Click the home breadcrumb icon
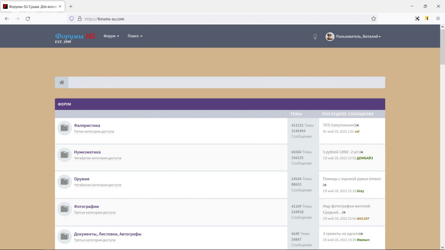 click(x=62, y=82)
